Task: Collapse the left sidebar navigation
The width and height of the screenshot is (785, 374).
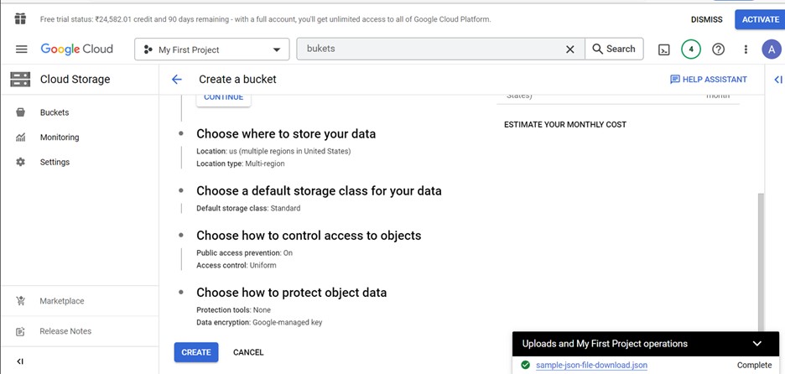Action: tap(20, 361)
